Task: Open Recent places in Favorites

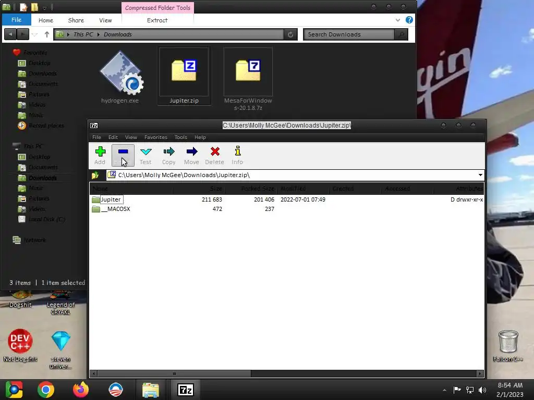Action: click(x=41, y=126)
